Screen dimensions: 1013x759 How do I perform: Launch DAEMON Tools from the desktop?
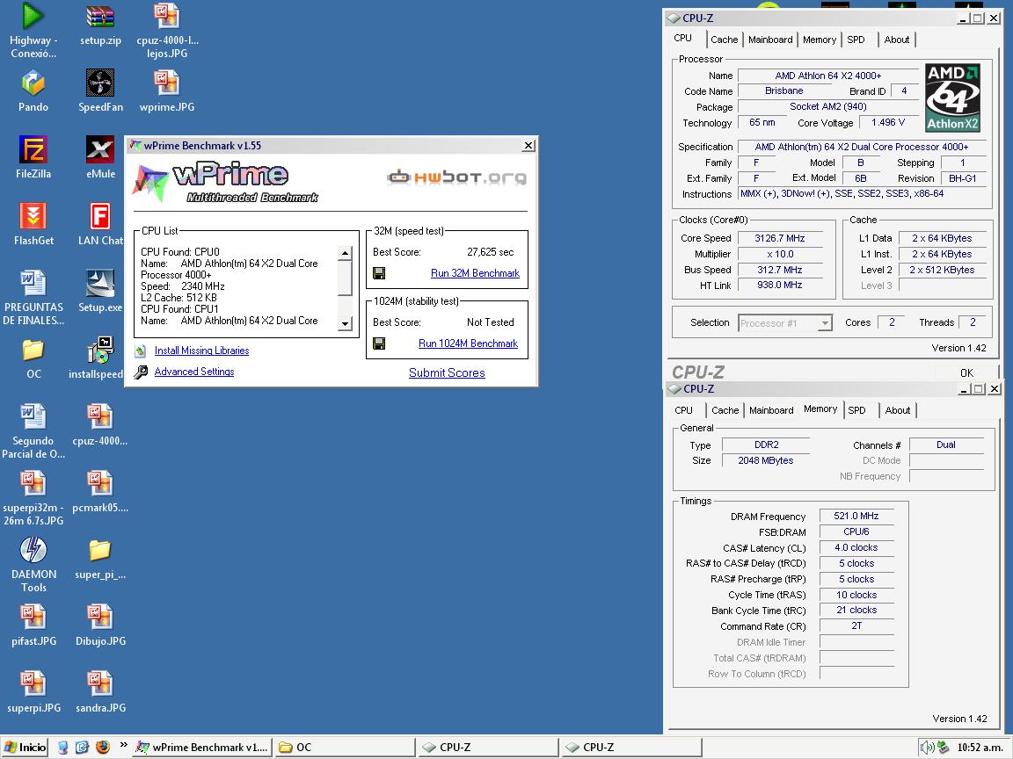point(33,564)
